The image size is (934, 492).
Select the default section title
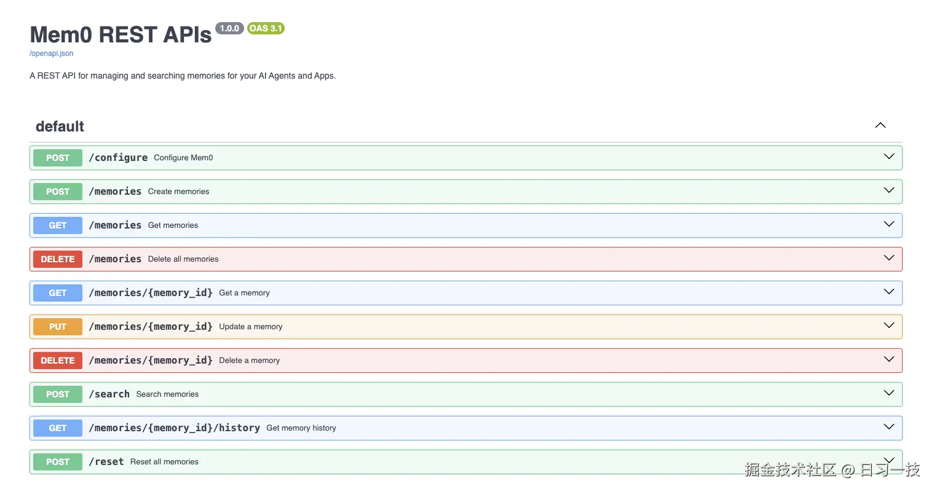tap(60, 127)
